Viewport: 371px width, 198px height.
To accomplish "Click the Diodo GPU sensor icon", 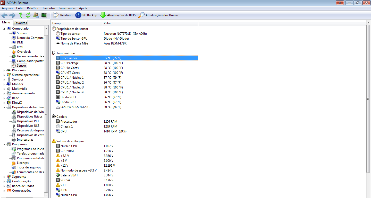I will pyautogui.click(x=58, y=102).
